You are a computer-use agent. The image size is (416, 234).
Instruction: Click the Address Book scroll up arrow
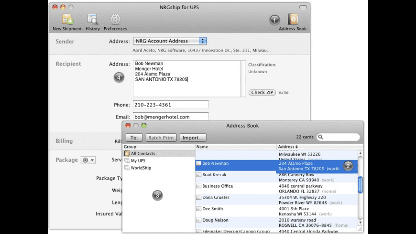point(360,153)
